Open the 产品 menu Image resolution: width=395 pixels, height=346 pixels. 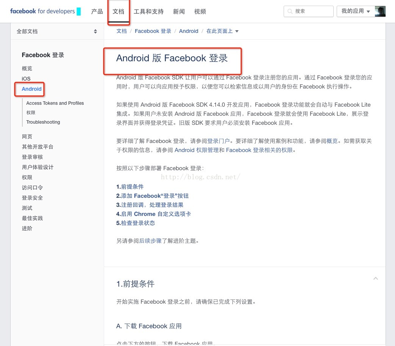(x=97, y=11)
